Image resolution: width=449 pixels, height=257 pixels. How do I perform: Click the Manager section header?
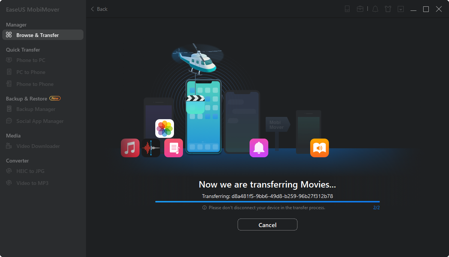16,25
